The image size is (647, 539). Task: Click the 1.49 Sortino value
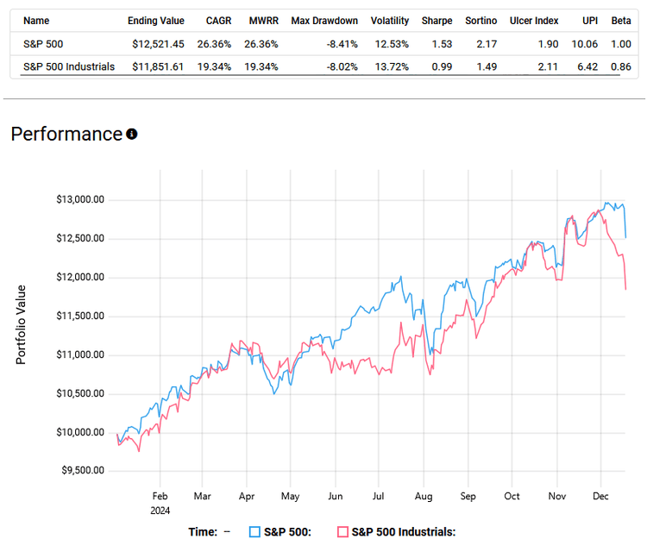pos(487,66)
